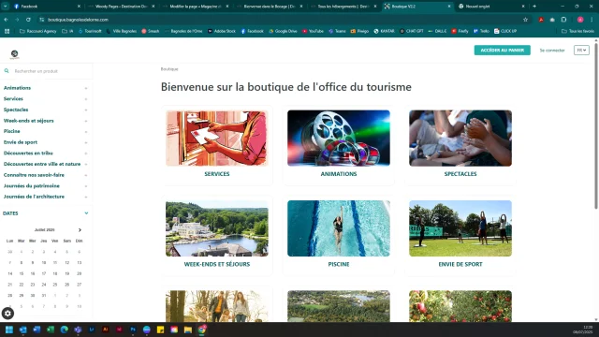Image resolution: width=599 pixels, height=337 pixels.
Task: Open the Trello bookmark
Action: (481, 31)
